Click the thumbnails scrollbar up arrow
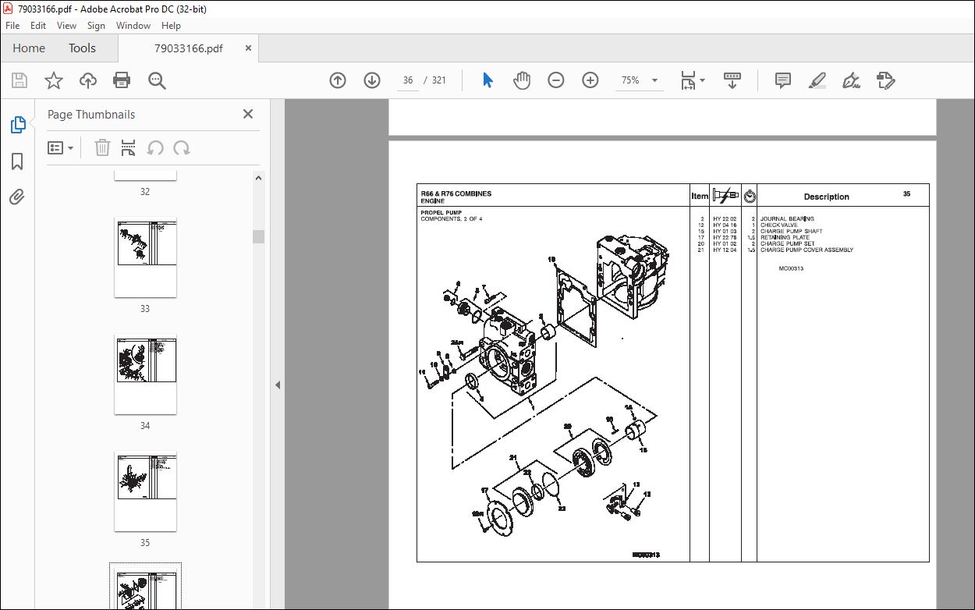Image resolution: width=975 pixels, height=610 pixels. click(259, 178)
